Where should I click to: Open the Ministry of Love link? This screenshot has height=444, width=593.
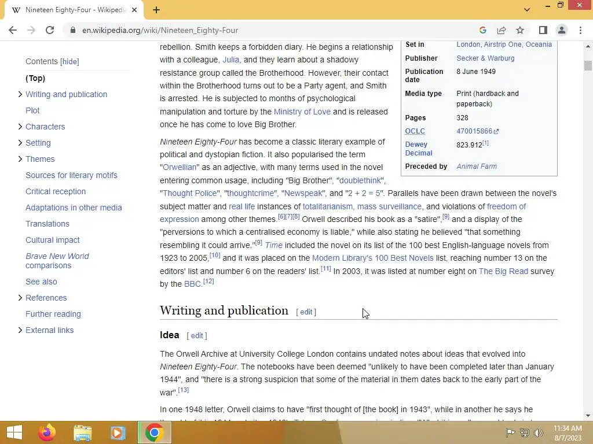(x=302, y=112)
